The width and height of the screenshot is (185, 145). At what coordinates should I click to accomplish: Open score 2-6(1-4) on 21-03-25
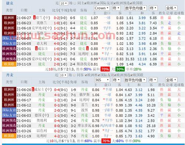60,59
